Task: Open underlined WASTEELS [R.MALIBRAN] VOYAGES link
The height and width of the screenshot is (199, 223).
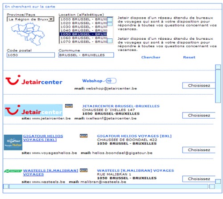Action: [x=50, y=172]
